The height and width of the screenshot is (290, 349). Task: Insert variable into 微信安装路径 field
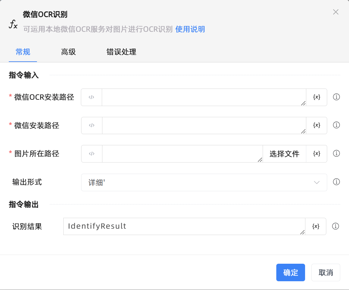[317, 125]
